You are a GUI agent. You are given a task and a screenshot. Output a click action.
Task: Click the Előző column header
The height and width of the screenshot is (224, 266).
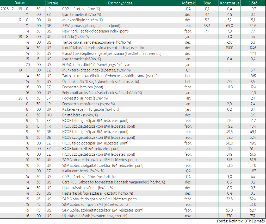pos(253,3)
